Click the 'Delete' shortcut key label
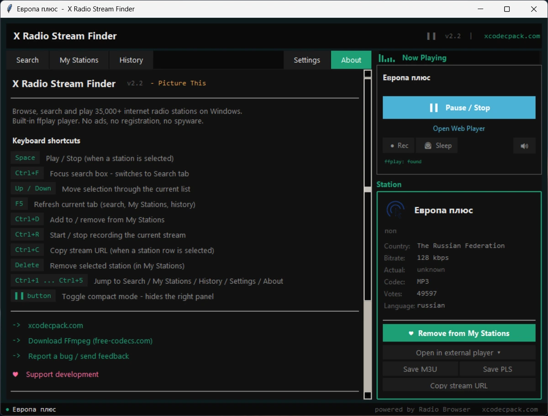548x416 pixels. (x=27, y=265)
